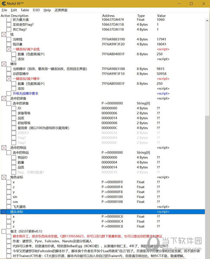
Task: Select the 当前精华 value 9815
Action: pos(160,69)
